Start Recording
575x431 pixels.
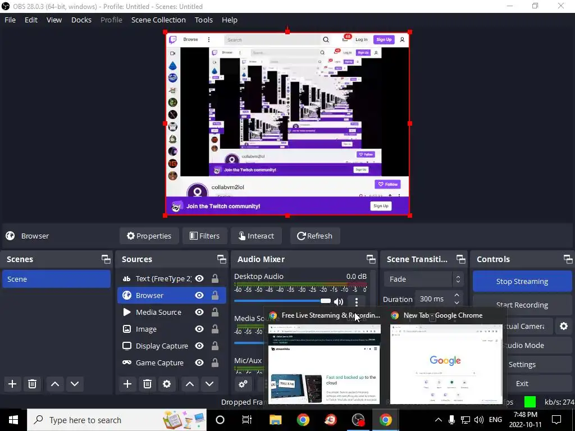pyautogui.click(x=522, y=305)
